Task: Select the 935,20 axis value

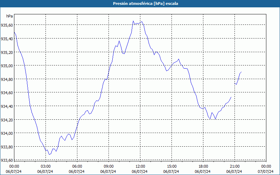Action: click(7, 52)
